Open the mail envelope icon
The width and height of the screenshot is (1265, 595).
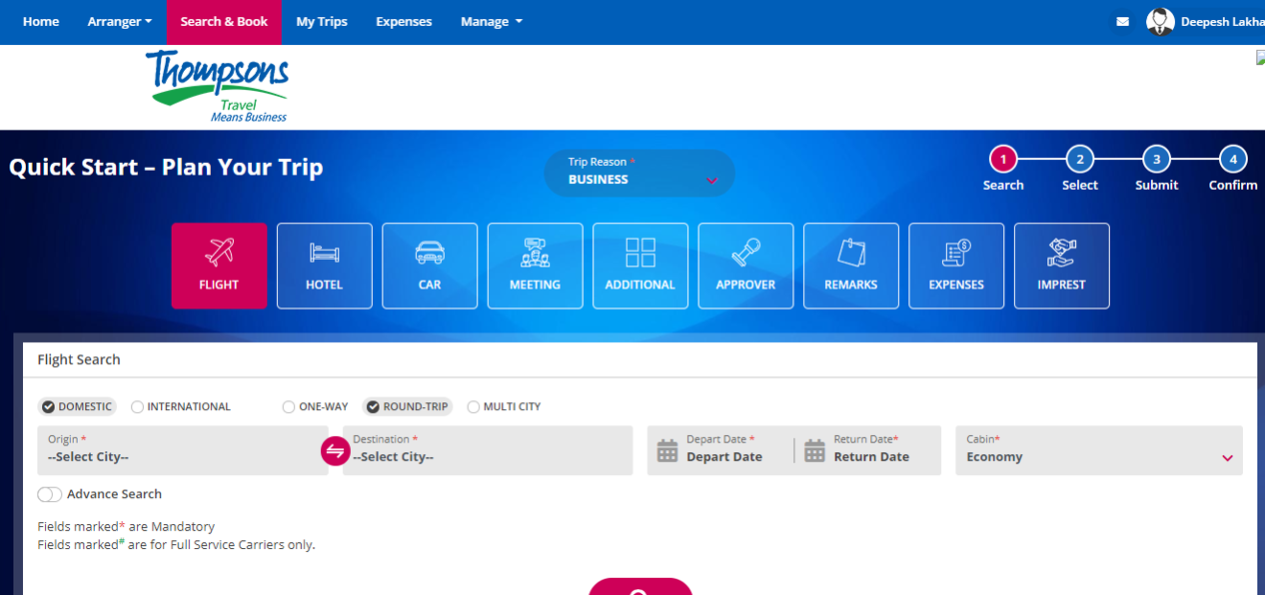coord(1122,22)
